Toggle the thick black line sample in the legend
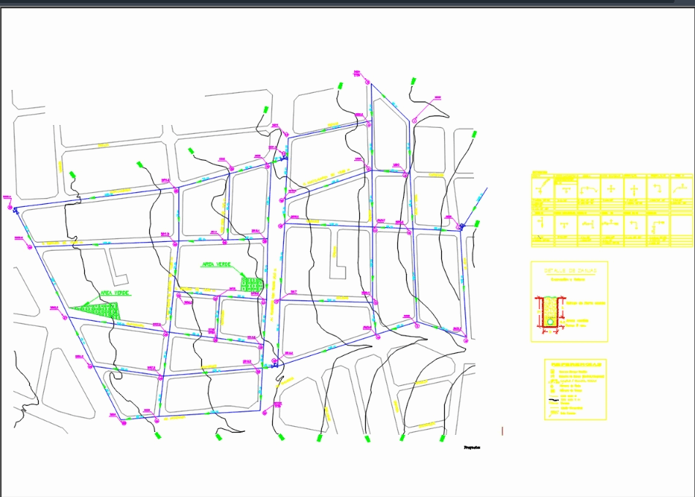The image size is (695, 497). 554,400
